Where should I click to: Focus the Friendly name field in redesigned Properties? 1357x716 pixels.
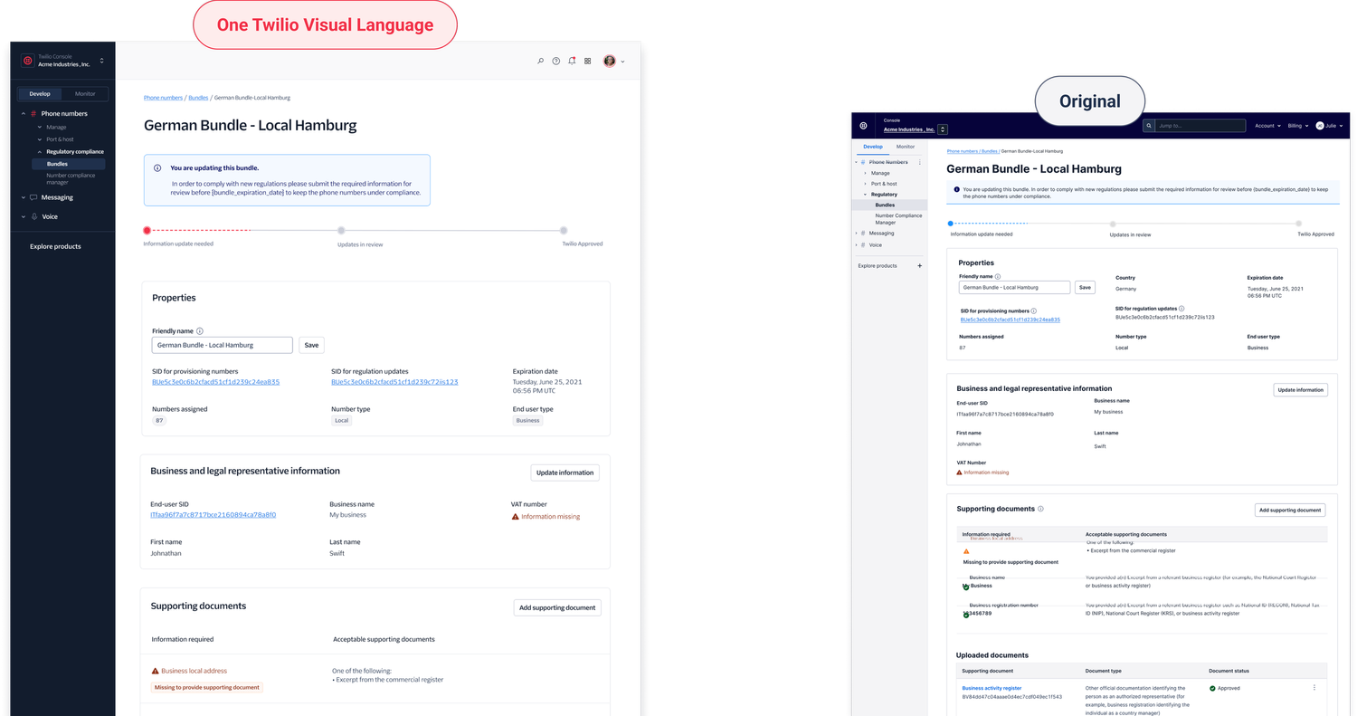point(223,345)
